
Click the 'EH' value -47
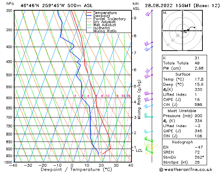coord(199,147)
